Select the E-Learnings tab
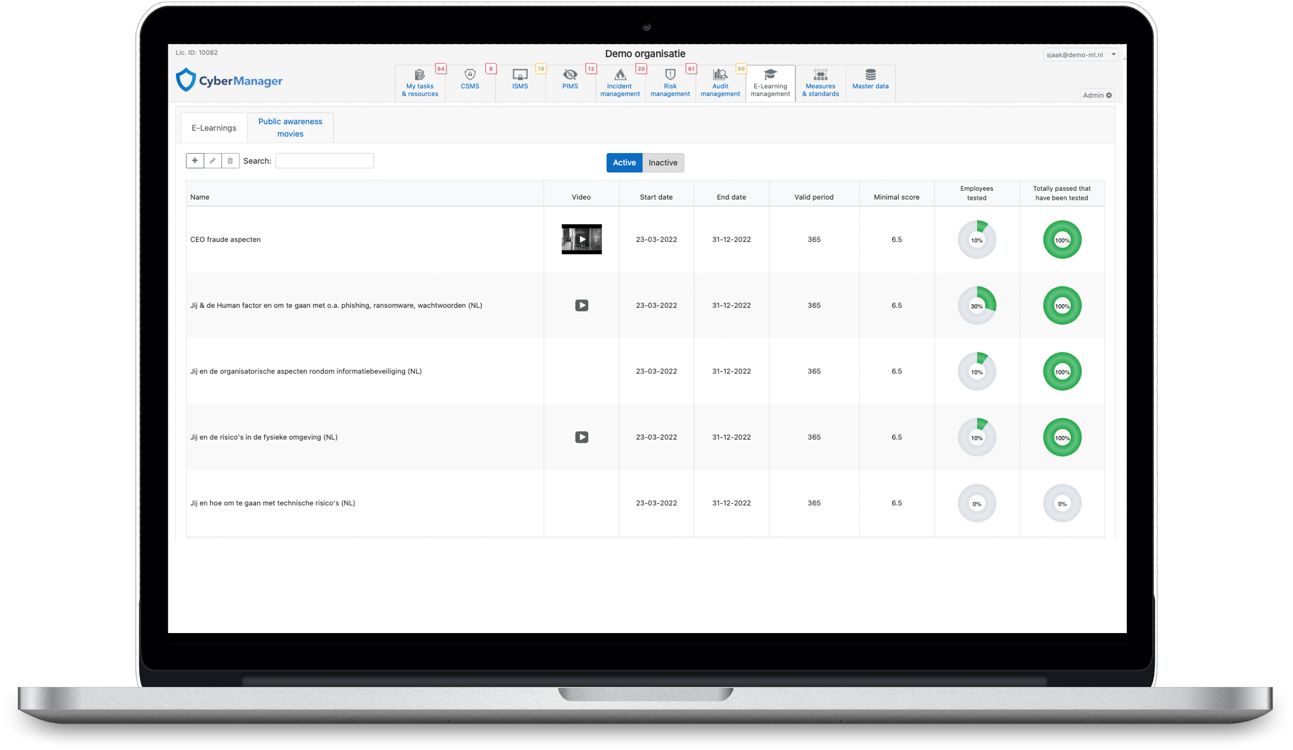This screenshot has width=1293, height=750. [214, 128]
